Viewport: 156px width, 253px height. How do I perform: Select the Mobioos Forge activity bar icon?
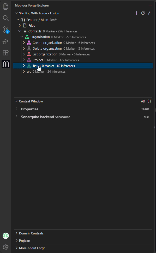pos(6,64)
